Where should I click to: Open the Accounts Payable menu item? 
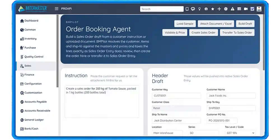[36, 102]
